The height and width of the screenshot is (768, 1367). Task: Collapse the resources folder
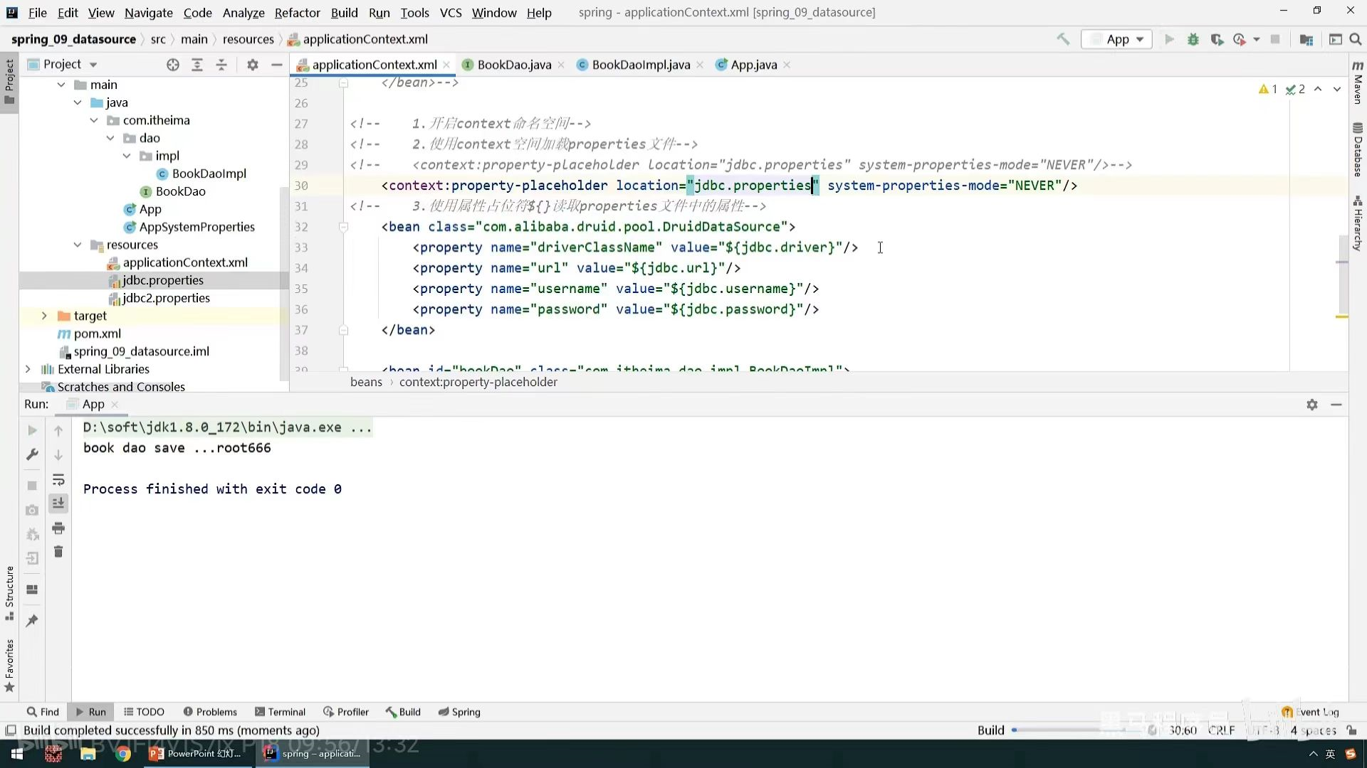78,245
